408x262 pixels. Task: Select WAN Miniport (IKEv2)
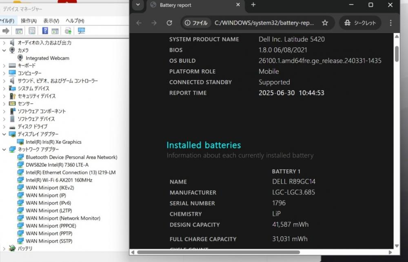point(50,188)
